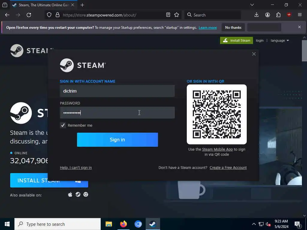The image size is (307, 230).
Task: Click the grayed-out forward arrow
Action: (18, 15)
